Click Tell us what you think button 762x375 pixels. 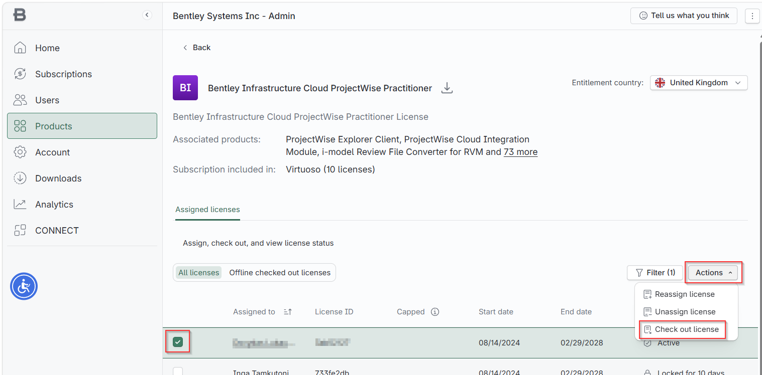pos(684,16)
